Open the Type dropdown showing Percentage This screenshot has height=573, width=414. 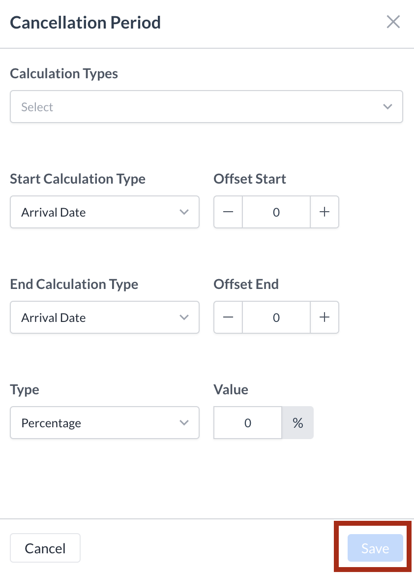tap(105, 423)
